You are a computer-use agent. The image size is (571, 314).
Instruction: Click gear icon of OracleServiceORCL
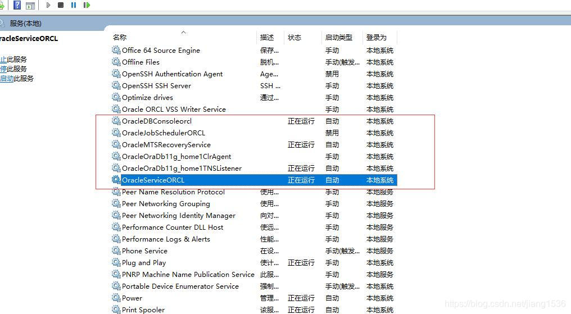click(116, 180)
